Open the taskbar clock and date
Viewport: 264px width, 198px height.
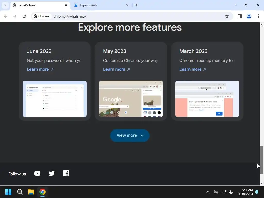click(245, 192)
